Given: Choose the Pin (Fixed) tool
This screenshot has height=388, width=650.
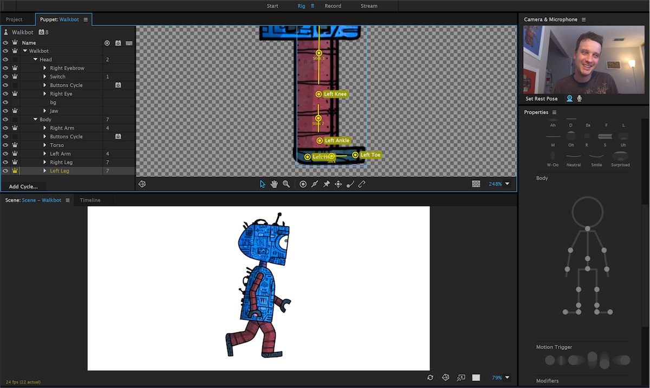Looking at the screenshot, I should pyautogui.click(x=327, y=184).
